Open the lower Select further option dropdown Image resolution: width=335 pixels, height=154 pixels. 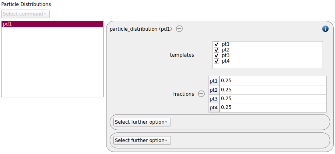[142, 140]
